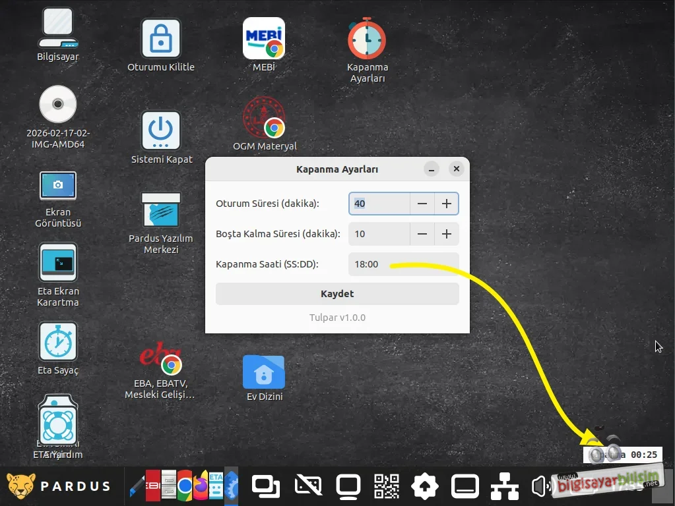
Task: Focus the Oturum Süresi value field
Action: (379, 204)
